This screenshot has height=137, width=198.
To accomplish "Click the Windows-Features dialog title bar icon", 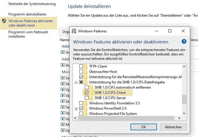I will [x=74, y=31].
